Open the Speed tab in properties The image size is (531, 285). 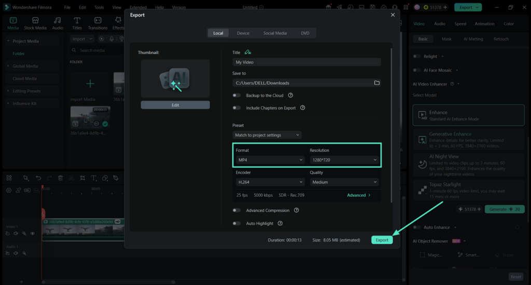click(x=460, y=24)
